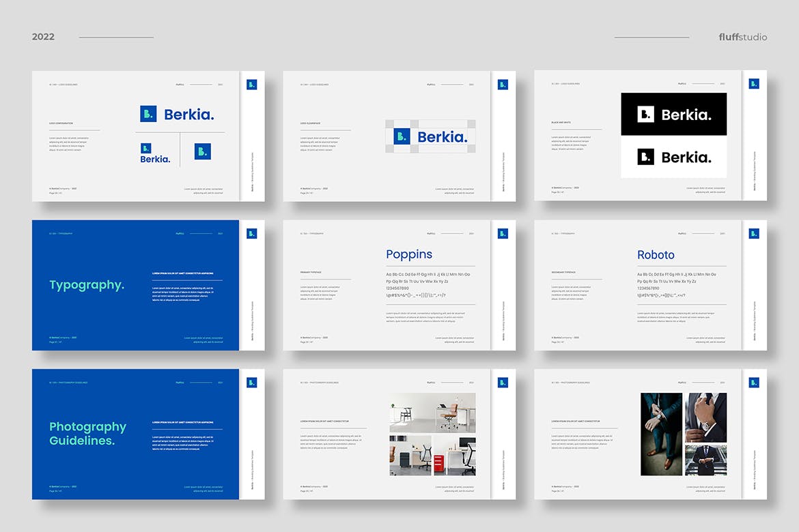Click the corner B badge on the Poppins slide
The image size is (799, 532).
[x=503, y=234]
